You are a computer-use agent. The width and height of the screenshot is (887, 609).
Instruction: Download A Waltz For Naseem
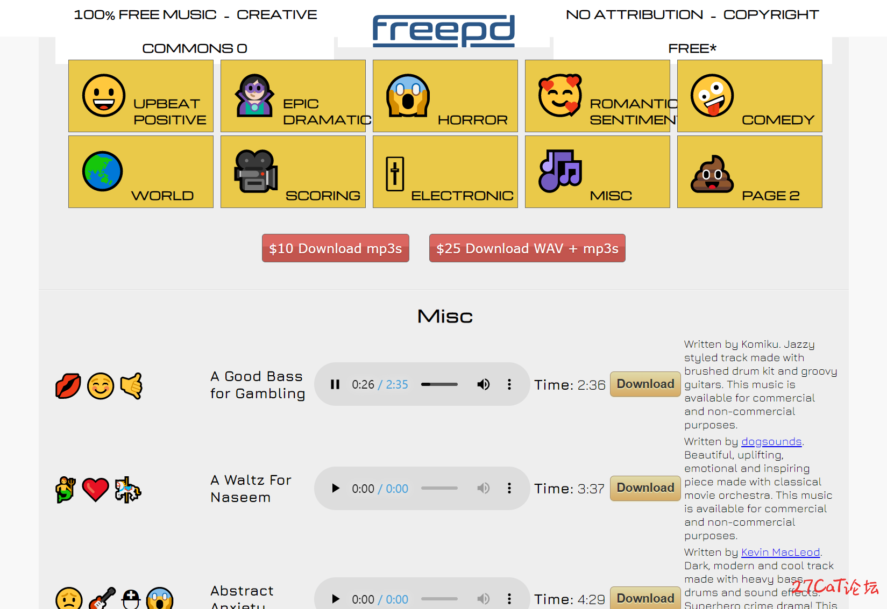645,488
